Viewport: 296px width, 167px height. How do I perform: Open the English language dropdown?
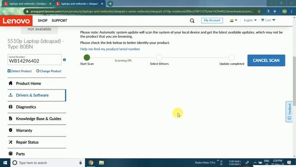(x=250, y=20)
